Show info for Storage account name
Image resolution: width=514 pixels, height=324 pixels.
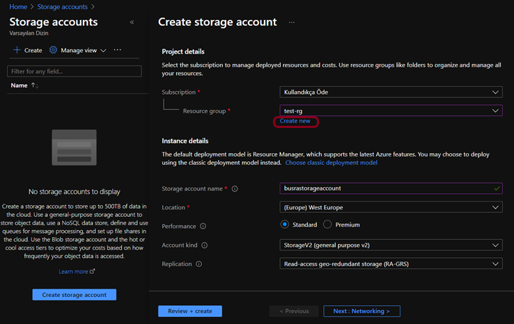(x=235, y=189)
